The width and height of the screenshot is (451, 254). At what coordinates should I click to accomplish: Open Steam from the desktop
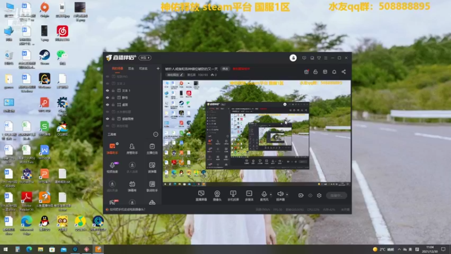[x=45, y=57]
